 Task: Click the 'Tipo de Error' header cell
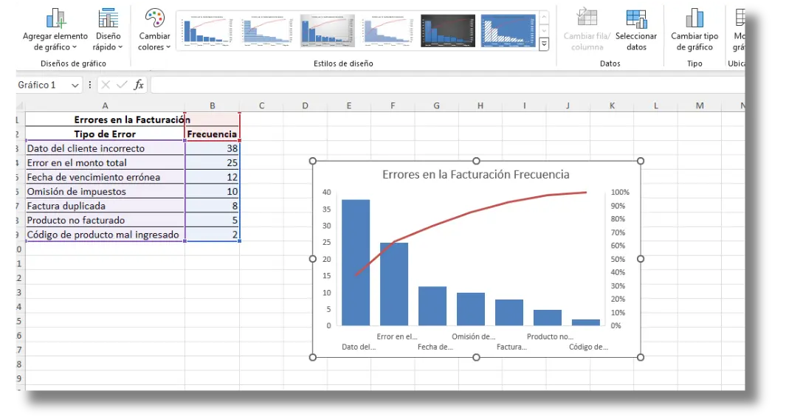pos(105,134)
